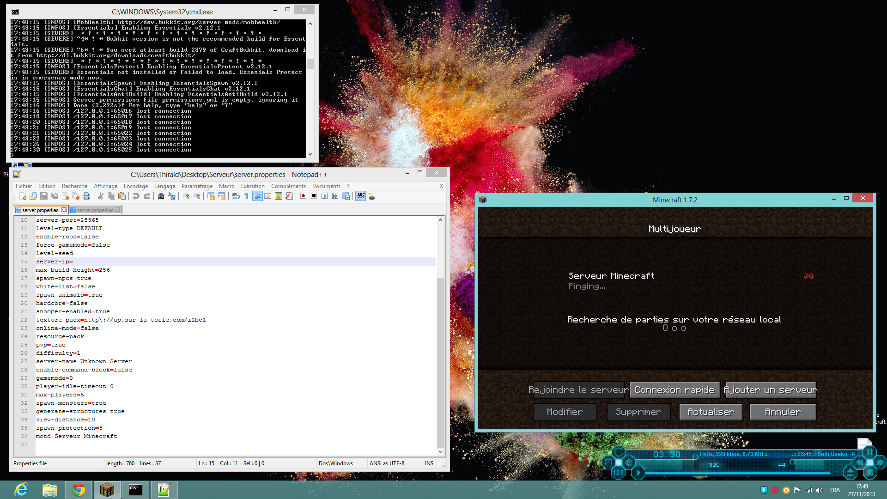Zoom out using the magnifier minus icon
This screenshot has height=499, width=887.
[197, 196]
